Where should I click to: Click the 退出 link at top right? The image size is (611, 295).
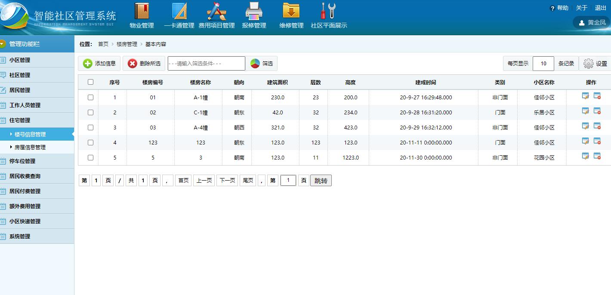[600, 8]
